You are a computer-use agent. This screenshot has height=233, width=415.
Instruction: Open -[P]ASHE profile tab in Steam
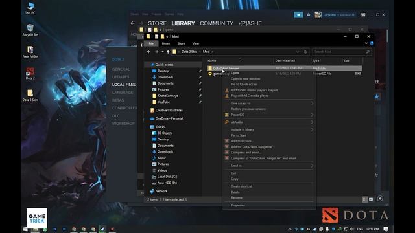250,23
